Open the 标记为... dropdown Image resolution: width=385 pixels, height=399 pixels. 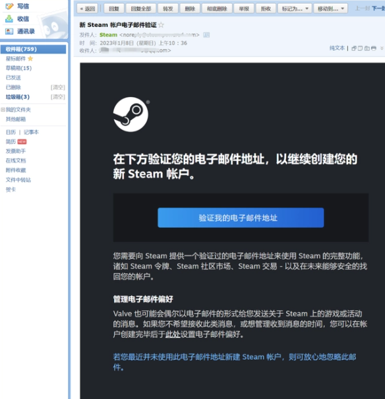pyautogui.click(x=295, y=9)
